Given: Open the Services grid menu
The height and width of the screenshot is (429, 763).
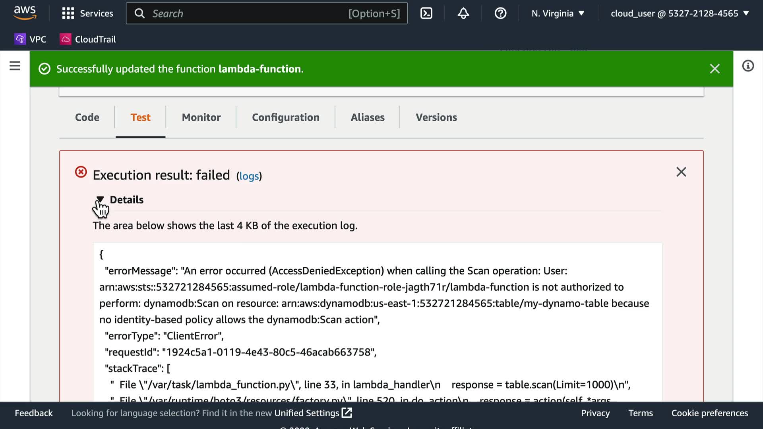Looking at the screenshot, I should coord(87,14).
